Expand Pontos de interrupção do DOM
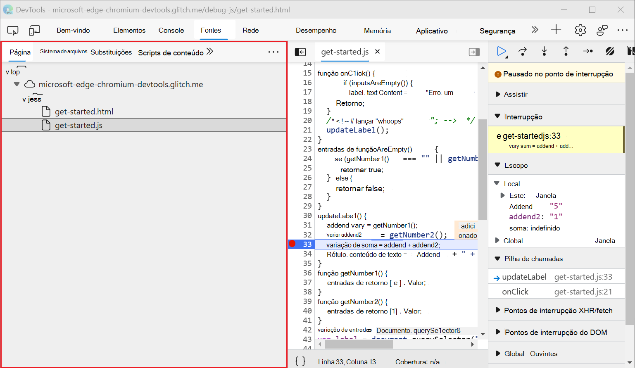This screenshot has height=368, width=635. 498,332
